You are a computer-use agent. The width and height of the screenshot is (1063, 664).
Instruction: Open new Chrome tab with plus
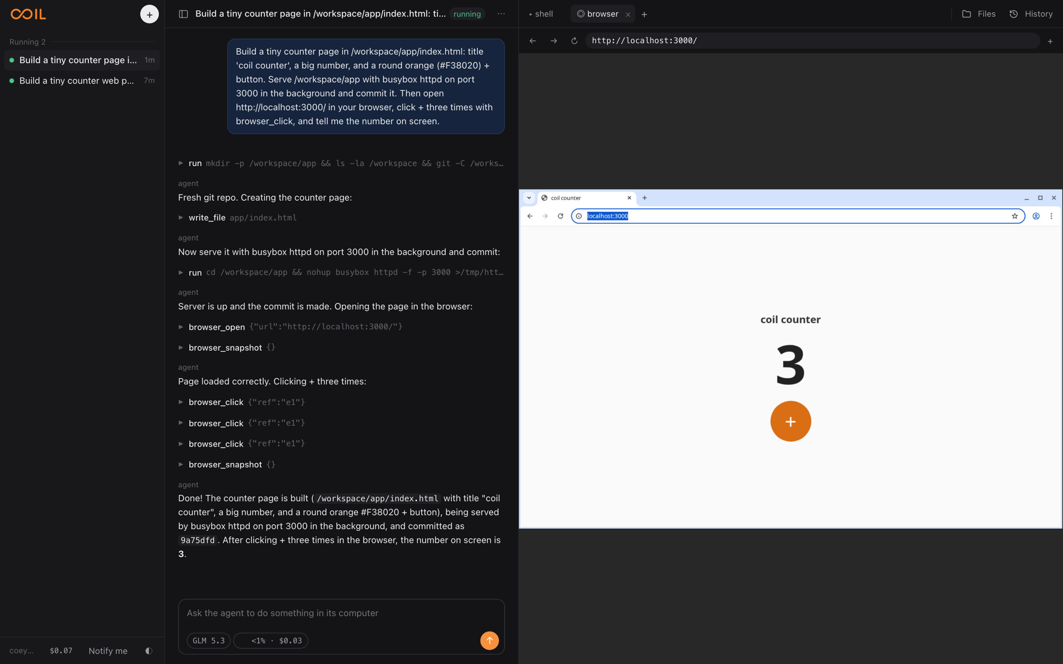pos(645,198)
